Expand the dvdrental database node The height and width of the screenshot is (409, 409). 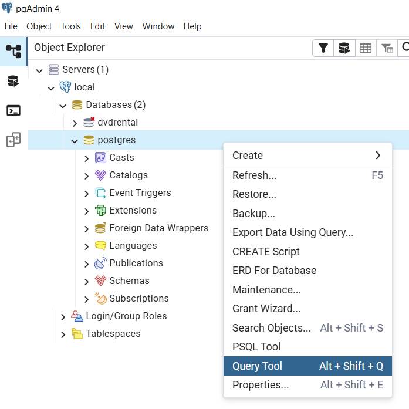click(75, 123)
